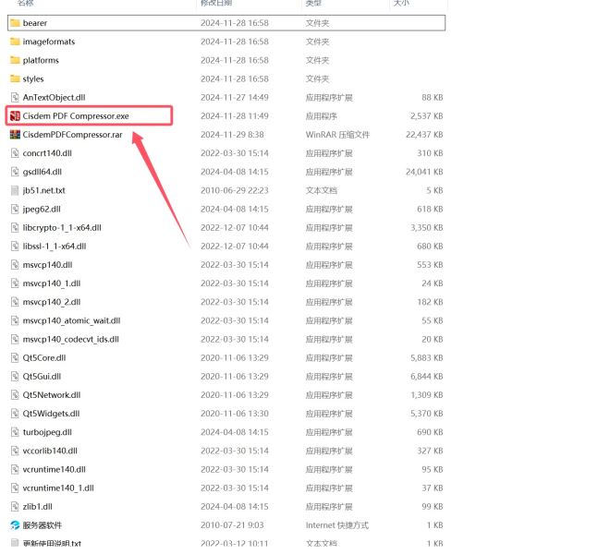Select the 服务器软件 internet shortcut icon

coord(15,525)
